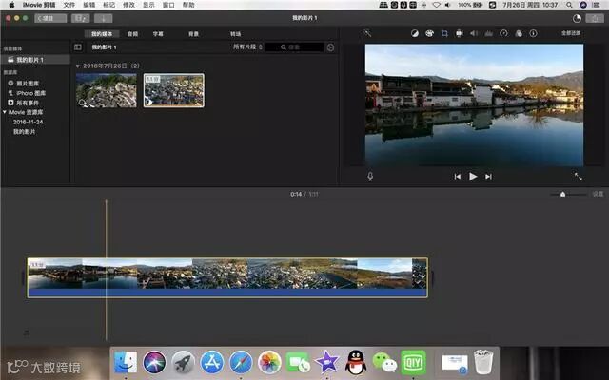Open the 修改 menu in the menu bar

(x=129, y=5)
